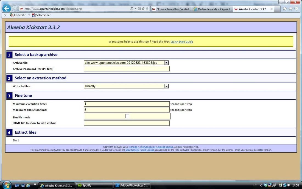Click the Seleccionar toolbar button
Screen dimensions: 302x189
click(41, 15)
